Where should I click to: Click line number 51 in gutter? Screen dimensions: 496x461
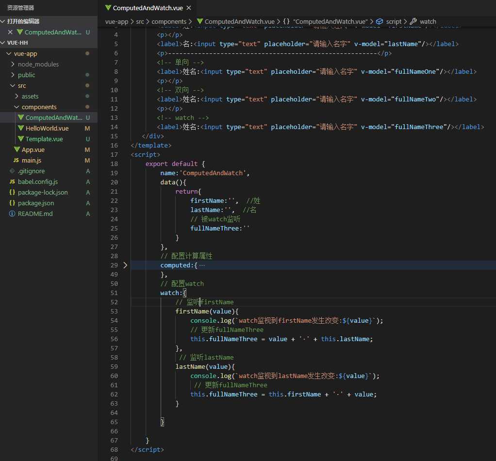point(114,293)
